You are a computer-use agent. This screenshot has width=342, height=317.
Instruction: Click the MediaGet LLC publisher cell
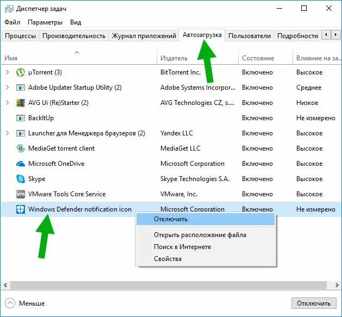(181, 148)
